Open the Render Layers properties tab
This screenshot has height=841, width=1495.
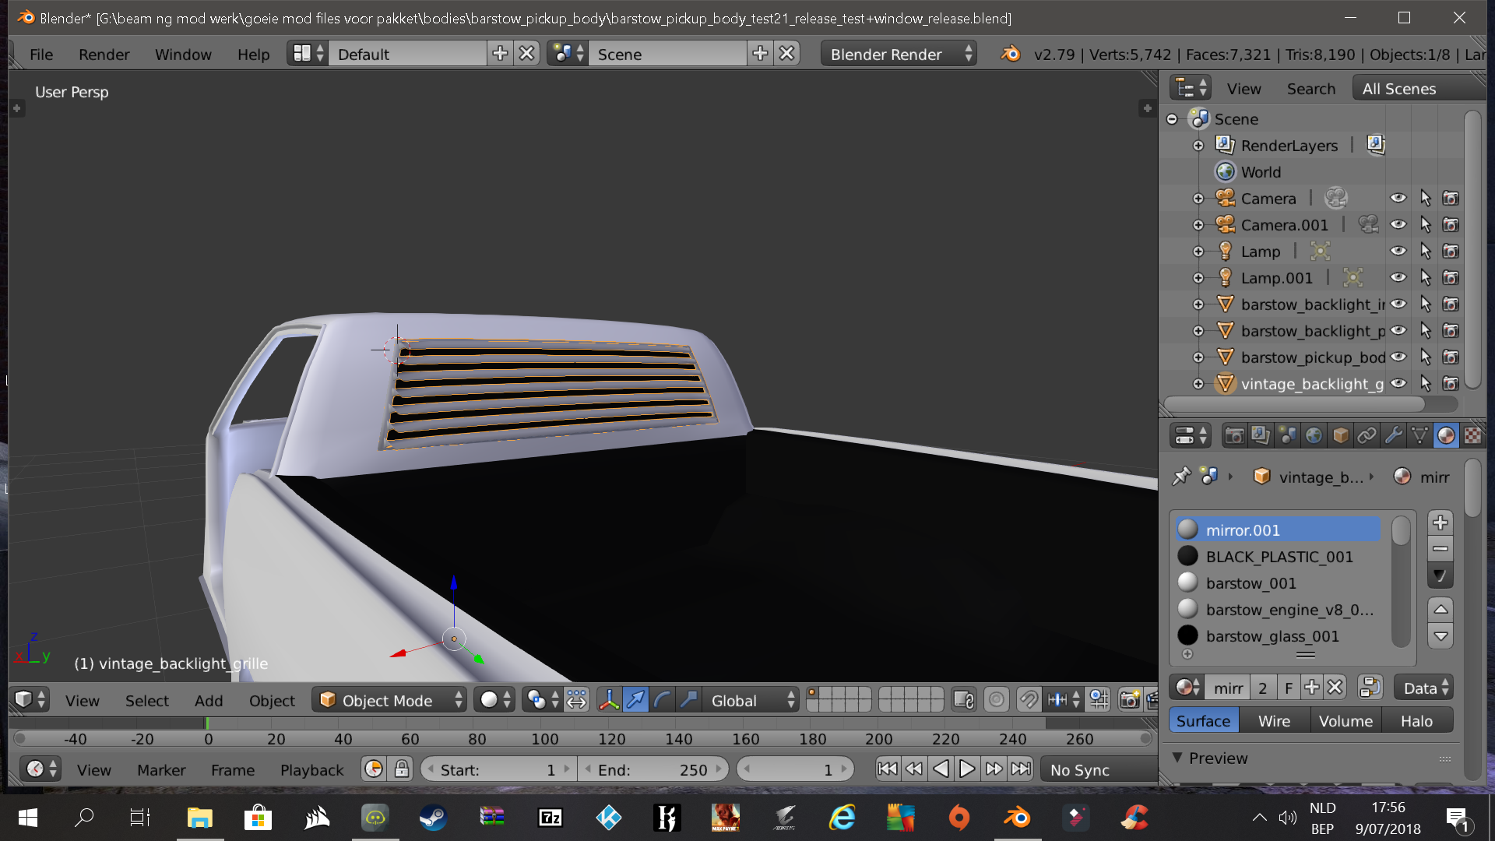pyautogui.click(x=1261, y=435)
